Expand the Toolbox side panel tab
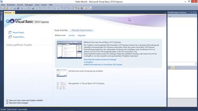Viewport: 198px width, 111px height. [x=2, y=16]
